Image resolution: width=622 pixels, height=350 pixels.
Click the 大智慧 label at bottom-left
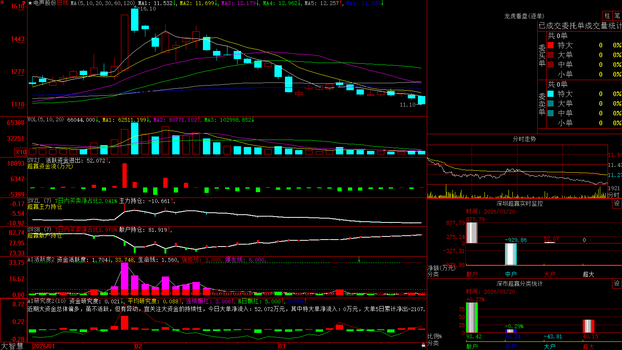point(12,346)
